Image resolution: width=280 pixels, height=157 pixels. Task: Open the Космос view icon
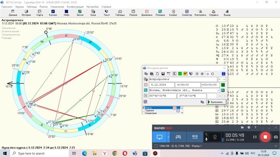point(53,13)
